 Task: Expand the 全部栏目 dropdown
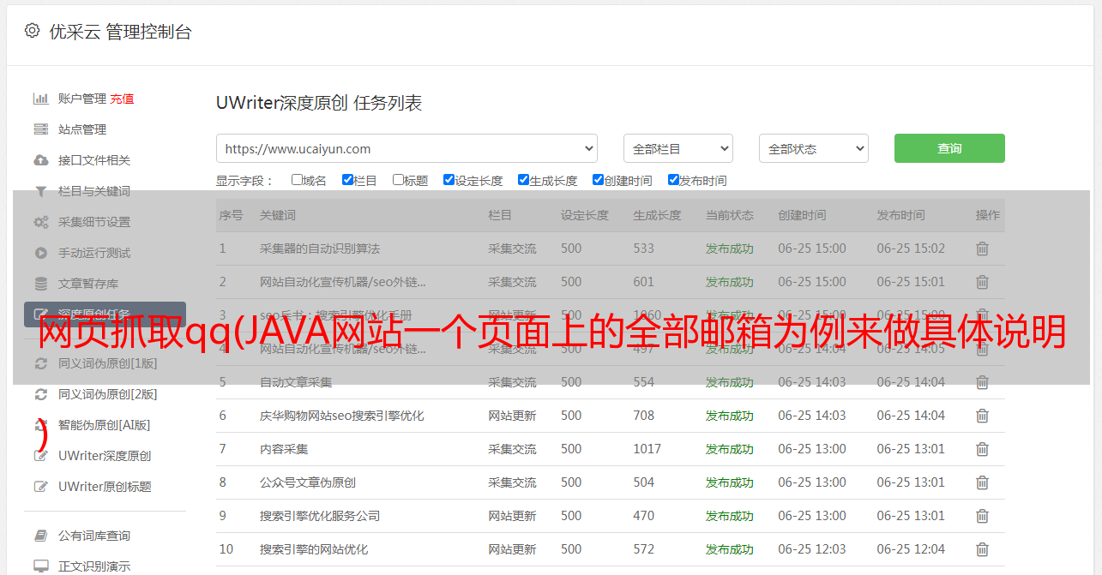(x=677, y=148)
